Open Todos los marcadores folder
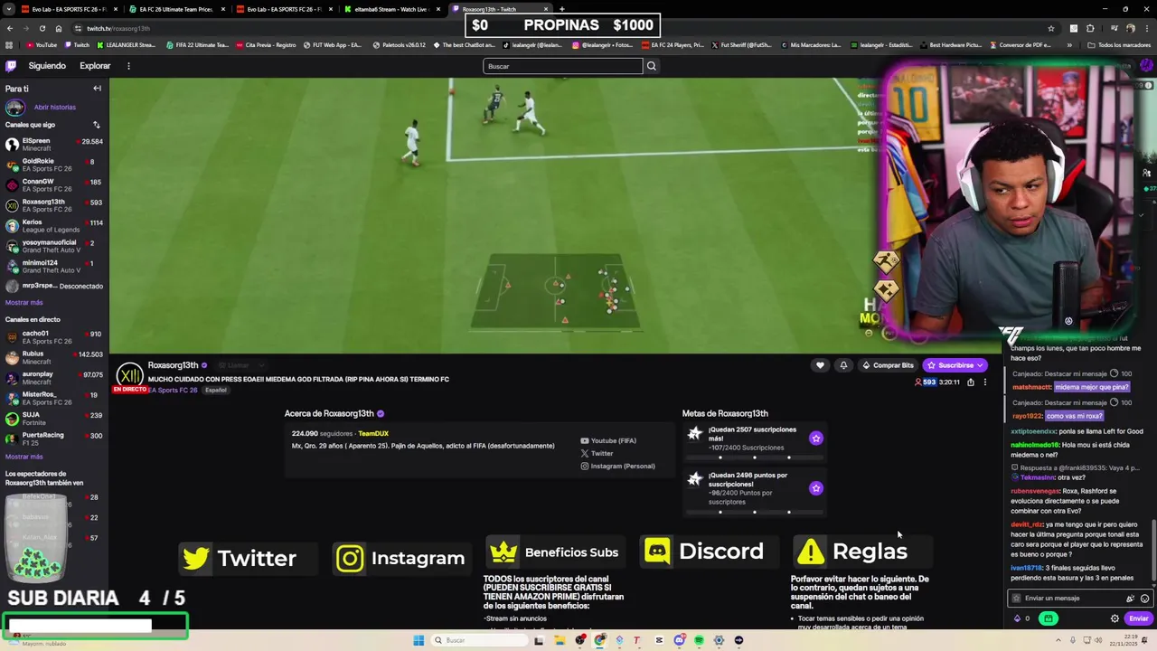This screenshot has height=651, width=1157. 1119,45
